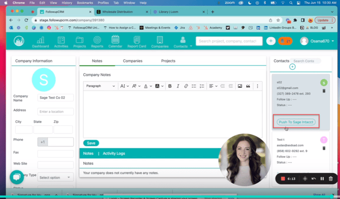Open more options in editor toolbar
Image resolution: width=340 pixels, height=199 pixels.
257,86
